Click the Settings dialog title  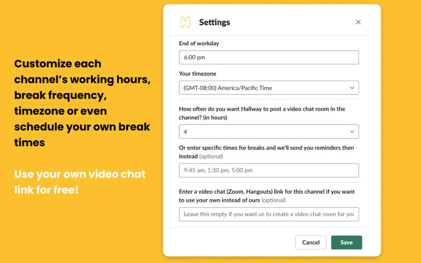[x=214, y=22]
